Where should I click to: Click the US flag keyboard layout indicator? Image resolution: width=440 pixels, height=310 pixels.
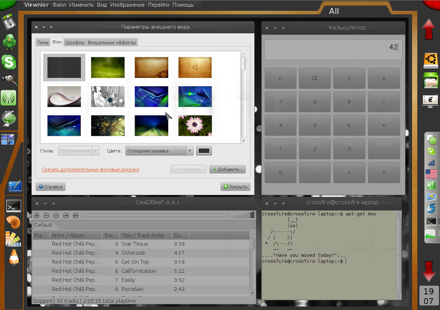tap(431, 174)
